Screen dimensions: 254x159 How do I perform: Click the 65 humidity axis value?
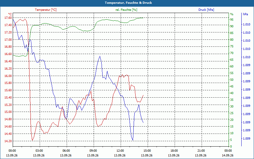[x=232, y=60]
